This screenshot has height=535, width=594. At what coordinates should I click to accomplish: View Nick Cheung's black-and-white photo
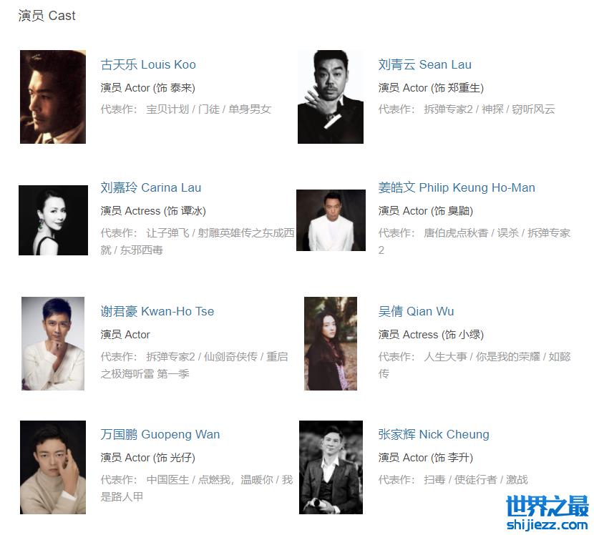[x=331, y=467]
